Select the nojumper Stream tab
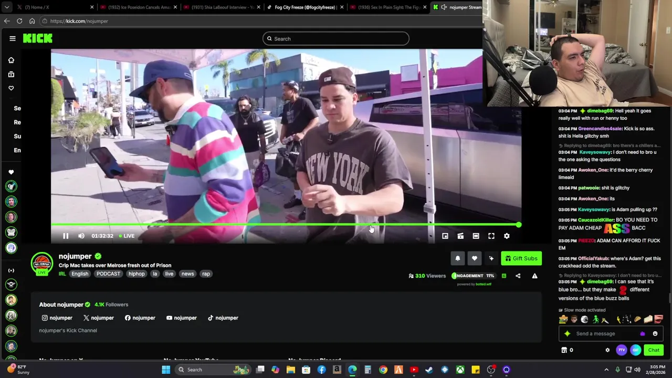The height and width of the screenshot is (378, 672). coord(457,7)
